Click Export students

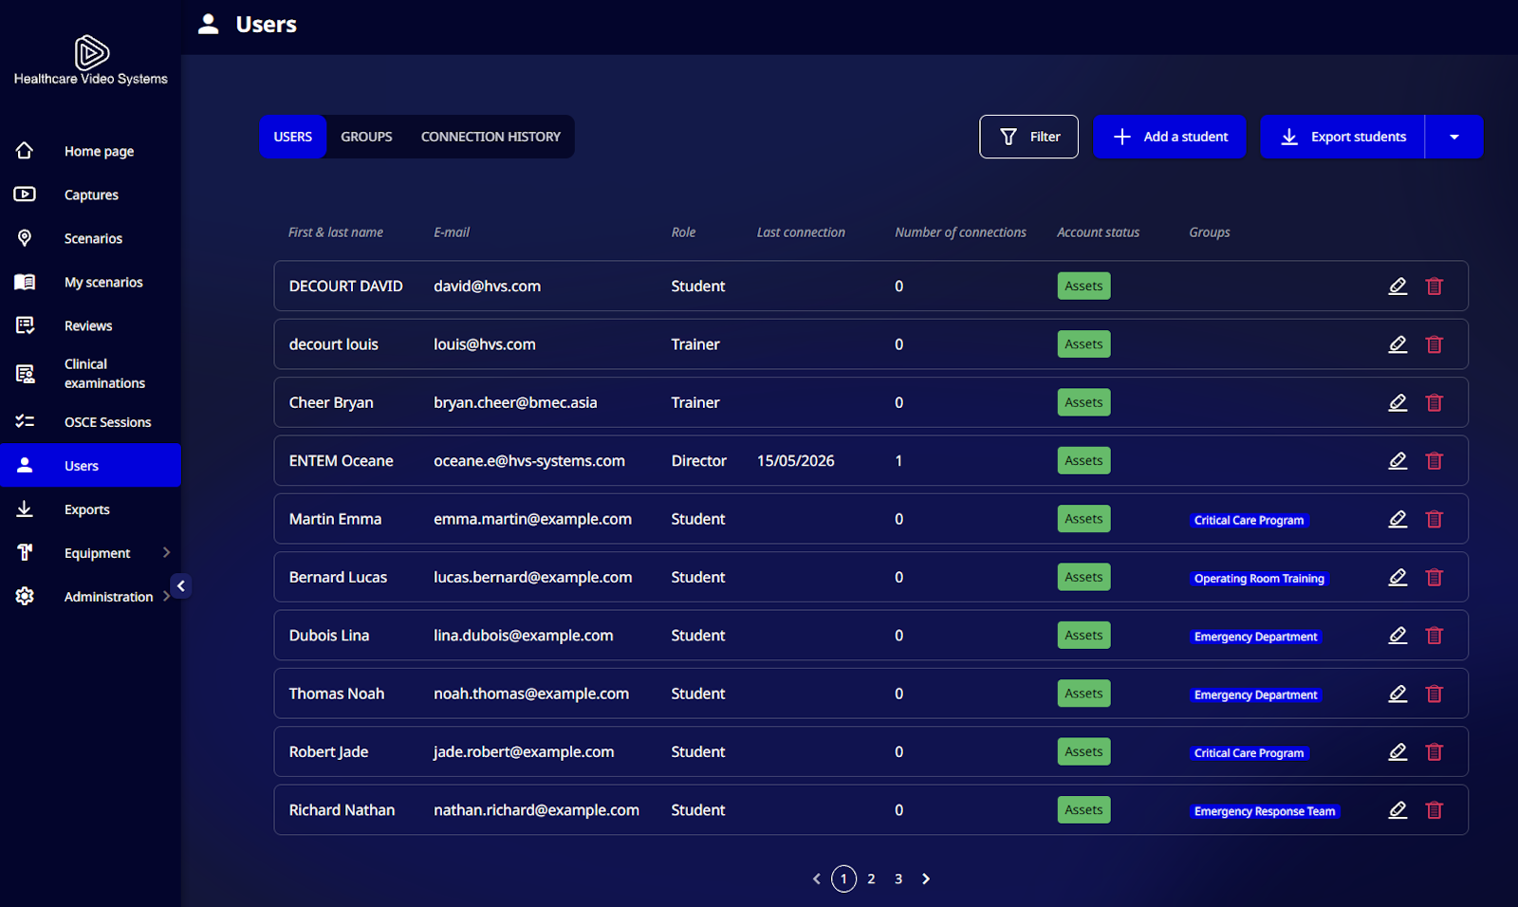[x=1342, y=137]
